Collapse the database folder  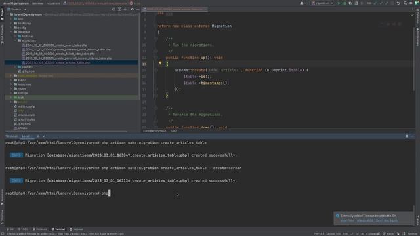click(12, 32)
